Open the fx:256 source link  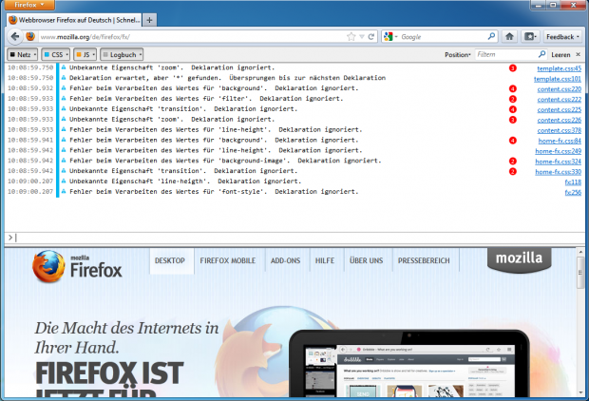pos(573,192)
